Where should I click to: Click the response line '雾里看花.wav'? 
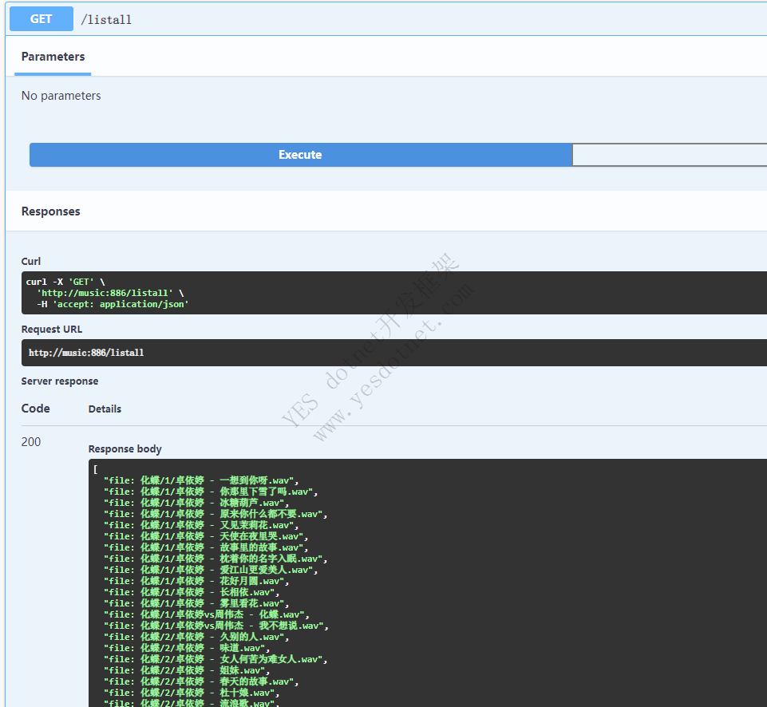196,604
